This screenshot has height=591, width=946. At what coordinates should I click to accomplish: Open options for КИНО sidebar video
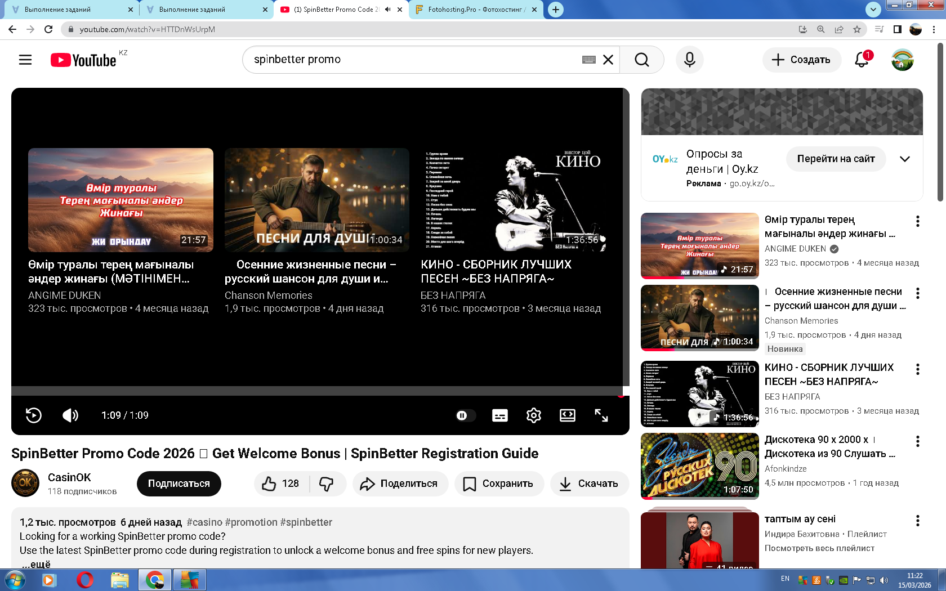[x=918, y=369]
